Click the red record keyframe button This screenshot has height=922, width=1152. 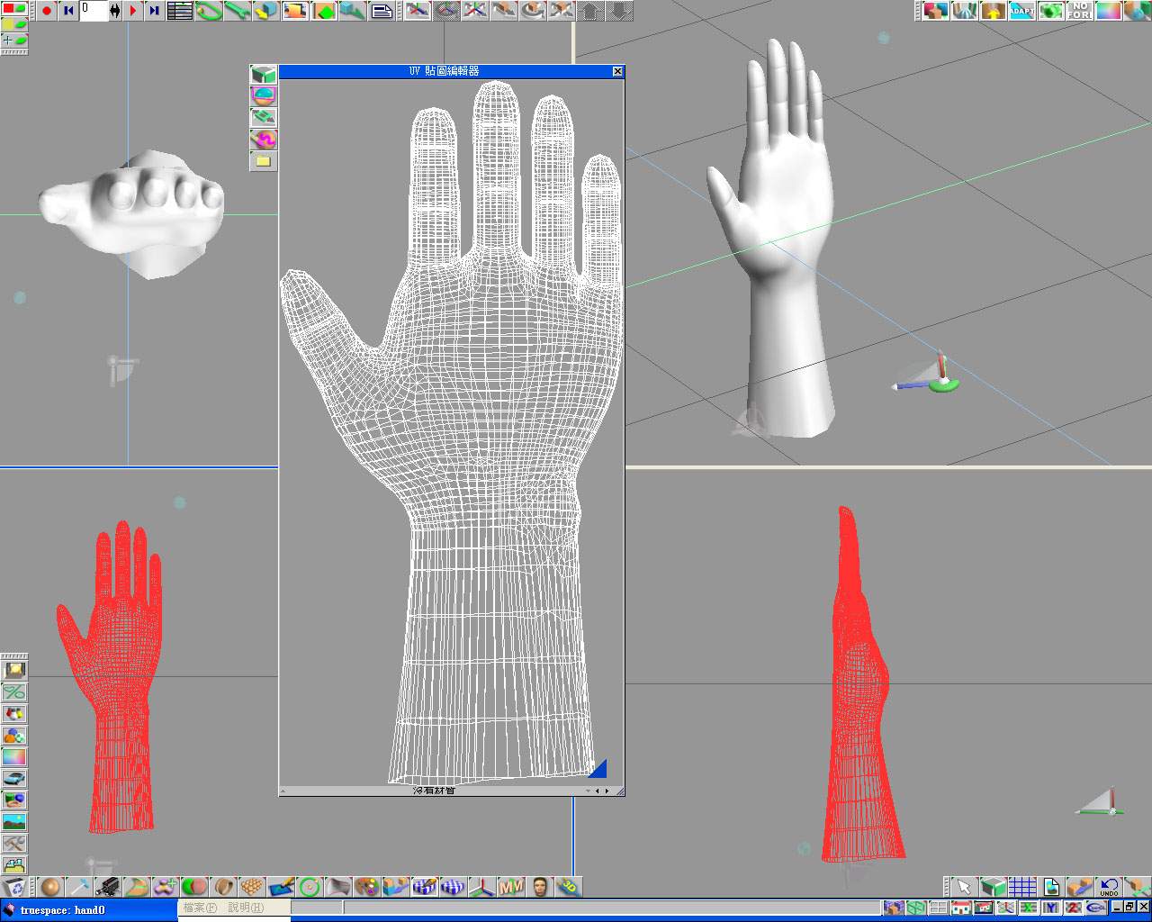[47, 11]
